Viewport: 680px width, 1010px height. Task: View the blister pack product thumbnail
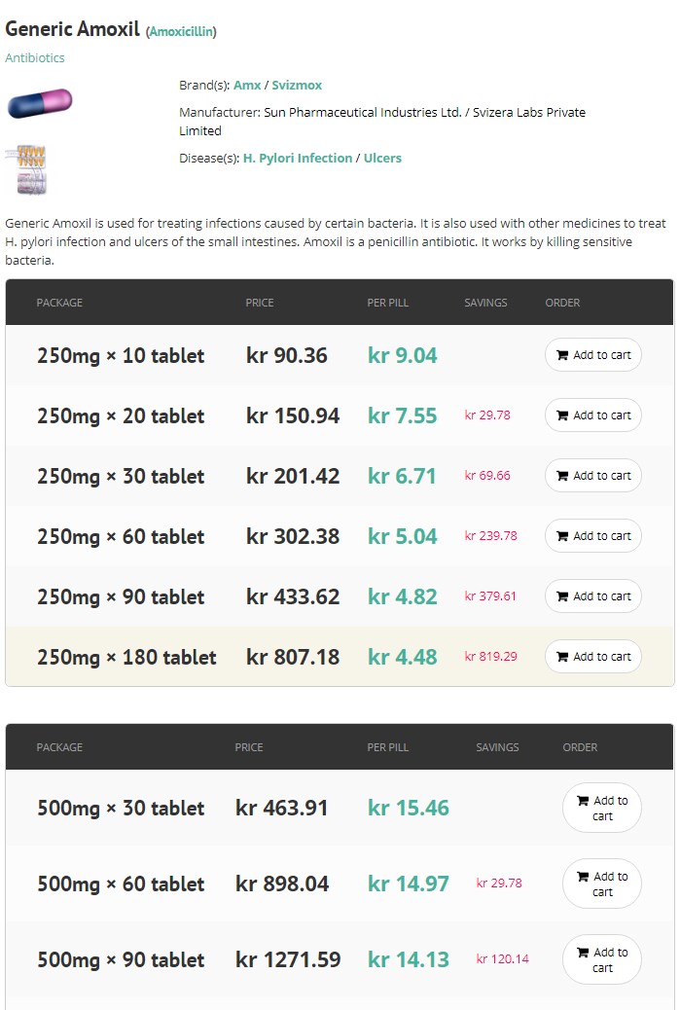click(x=26, y=170)
